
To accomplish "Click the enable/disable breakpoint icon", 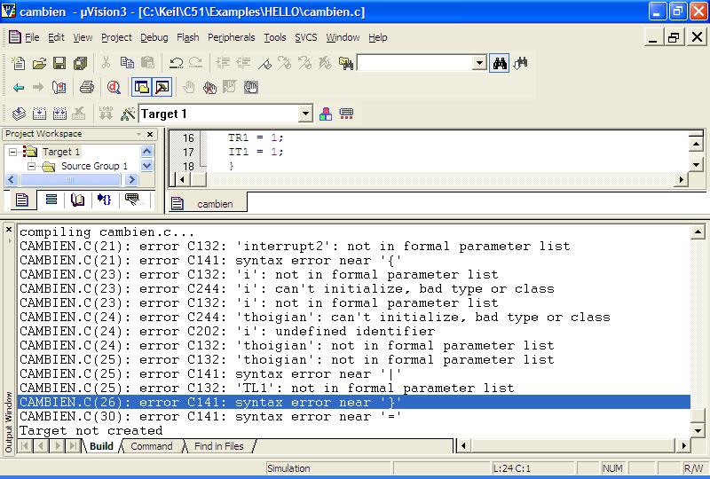I will coord(230,88).
